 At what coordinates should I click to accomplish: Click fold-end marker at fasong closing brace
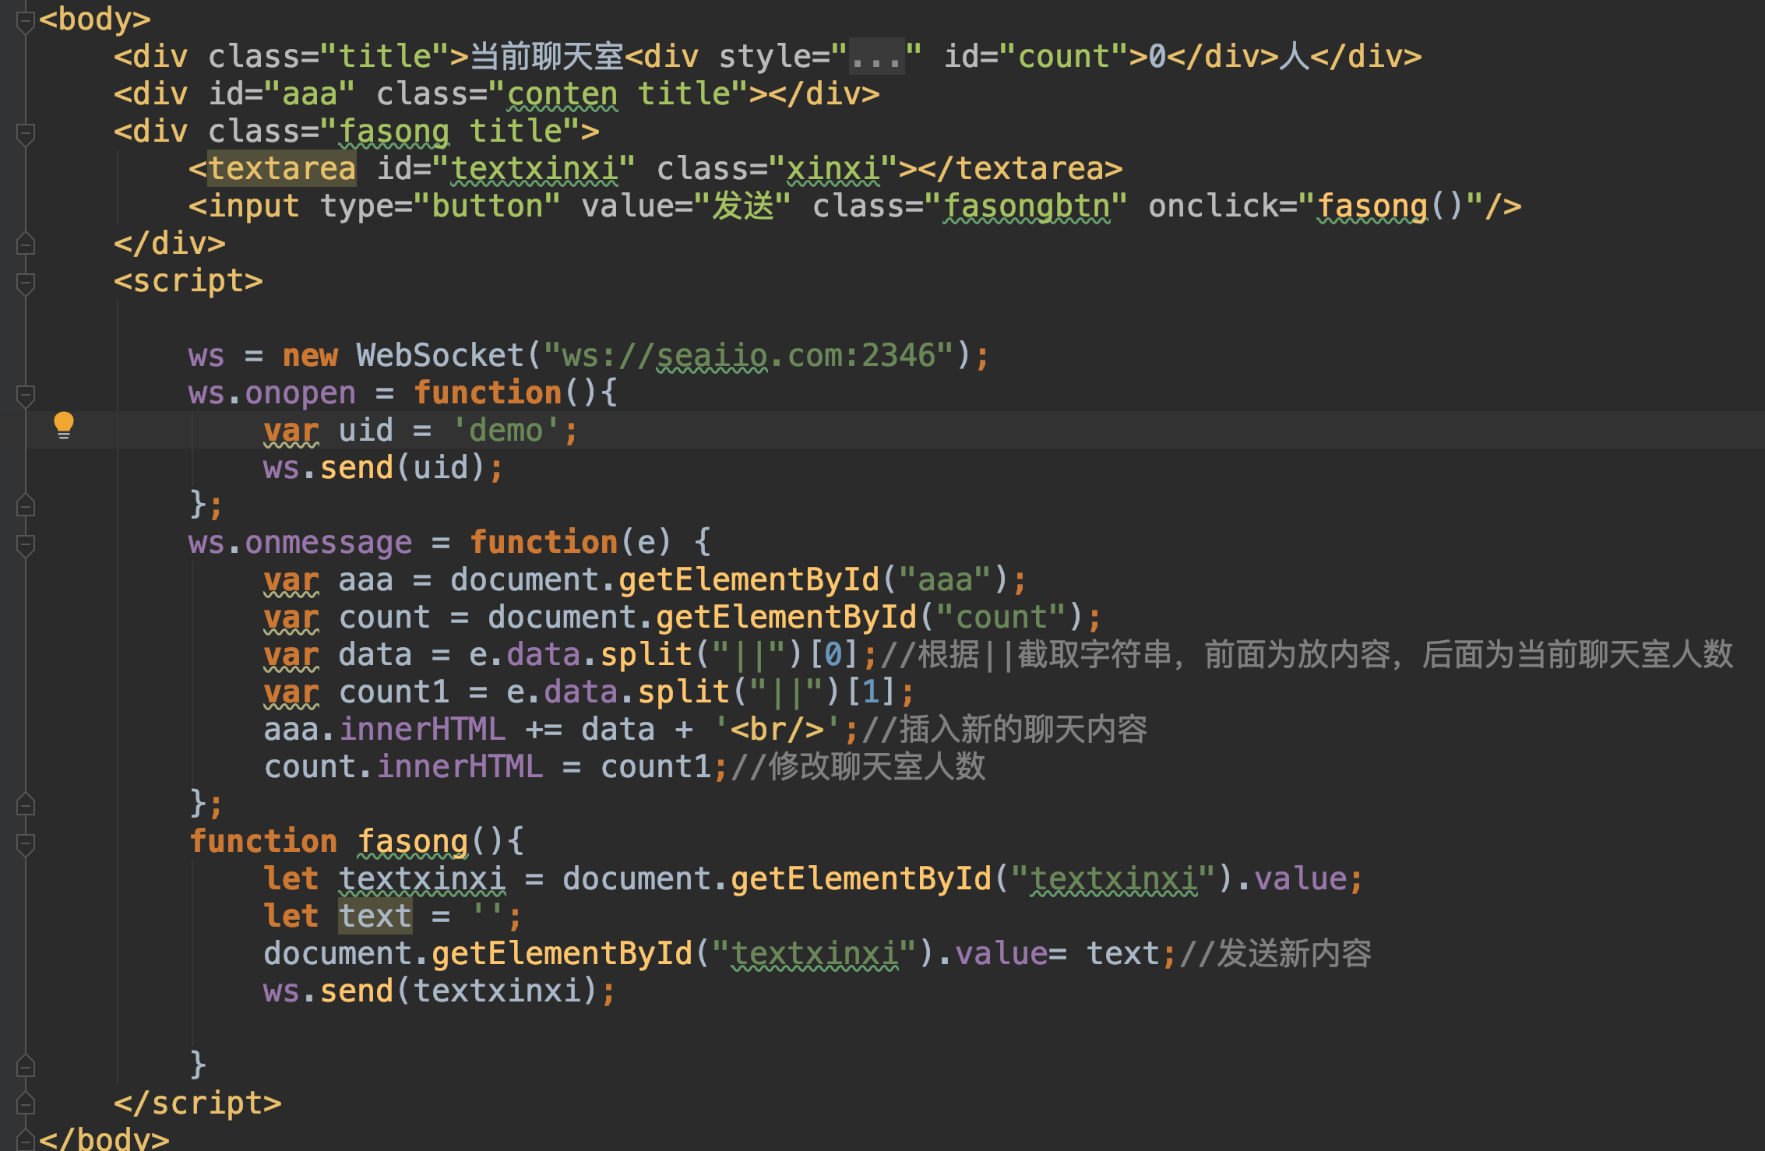coord(25,1065)
